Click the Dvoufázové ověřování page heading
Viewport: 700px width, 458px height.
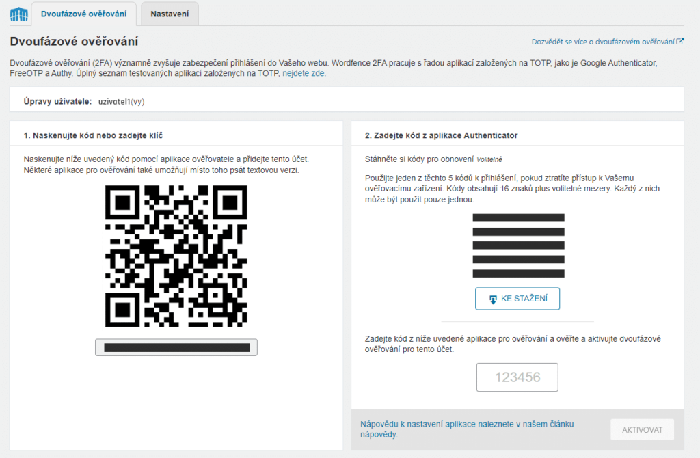[x=74, y=42]
